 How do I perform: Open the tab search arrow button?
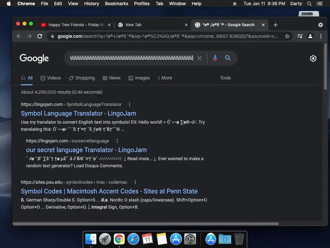(x=321, y=25)
